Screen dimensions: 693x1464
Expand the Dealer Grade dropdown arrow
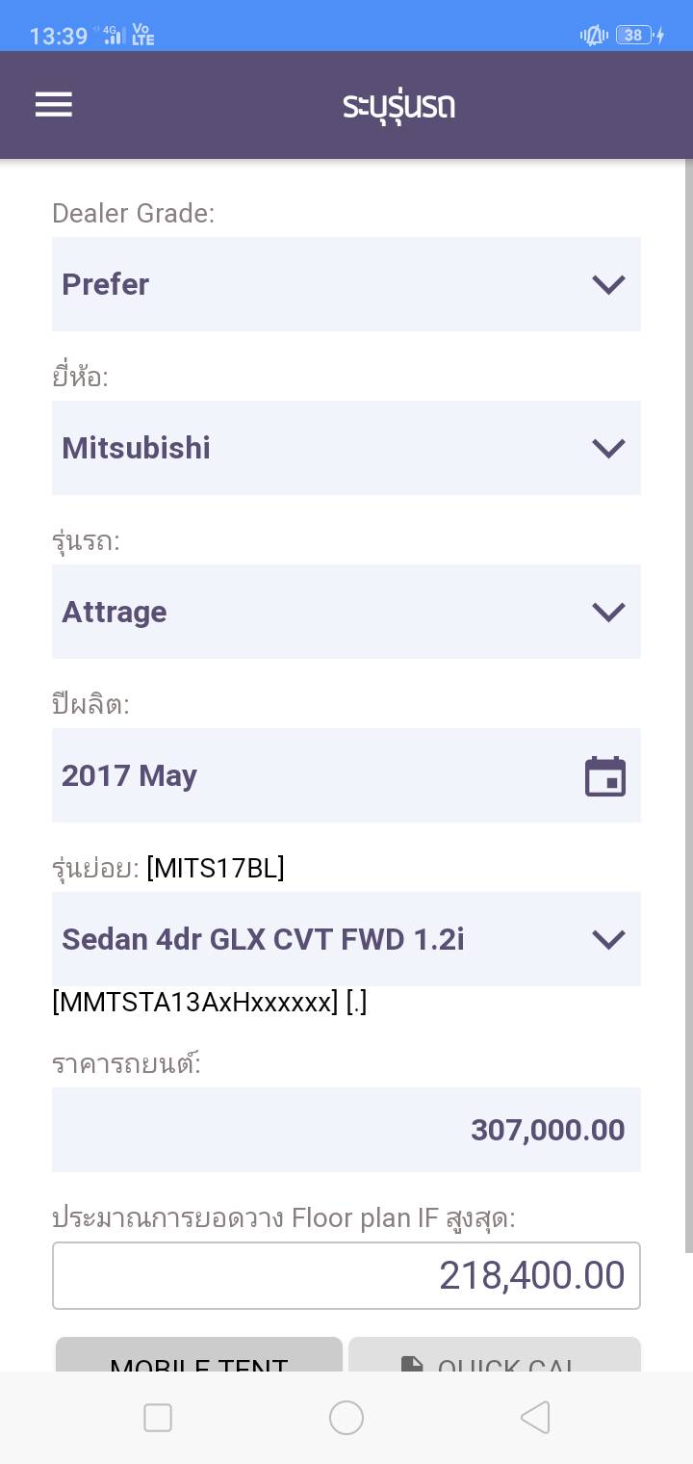coord(608,284)
